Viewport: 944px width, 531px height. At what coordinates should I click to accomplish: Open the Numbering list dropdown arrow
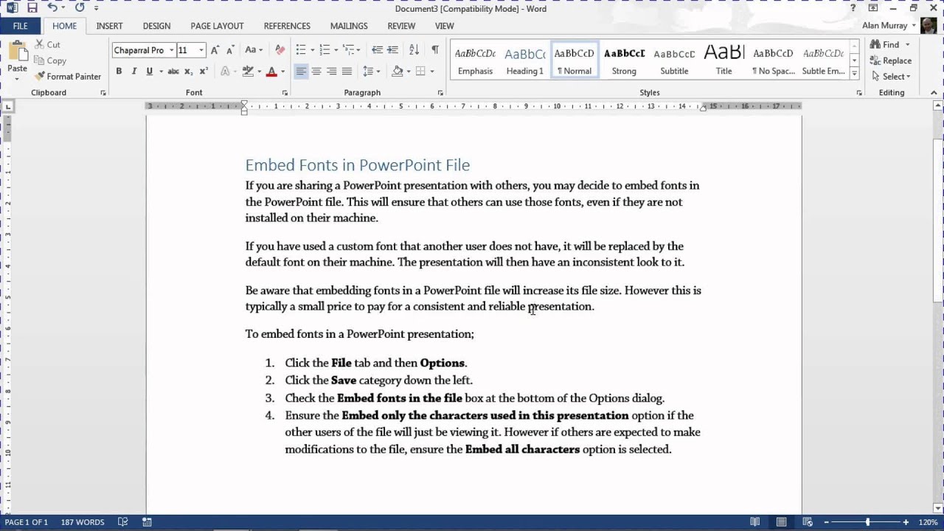coord(336,50)
